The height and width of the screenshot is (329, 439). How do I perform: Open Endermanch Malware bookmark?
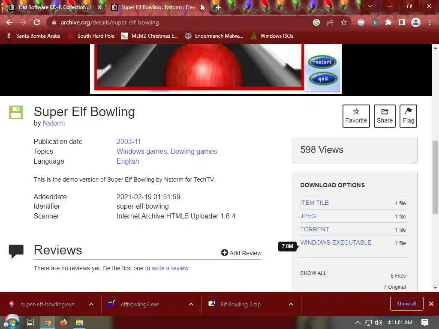(214, 36)
